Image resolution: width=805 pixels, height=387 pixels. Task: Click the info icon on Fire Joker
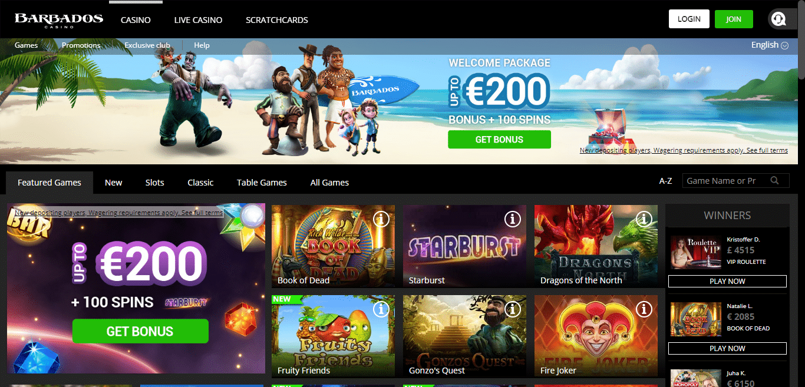tap(644, 309)
